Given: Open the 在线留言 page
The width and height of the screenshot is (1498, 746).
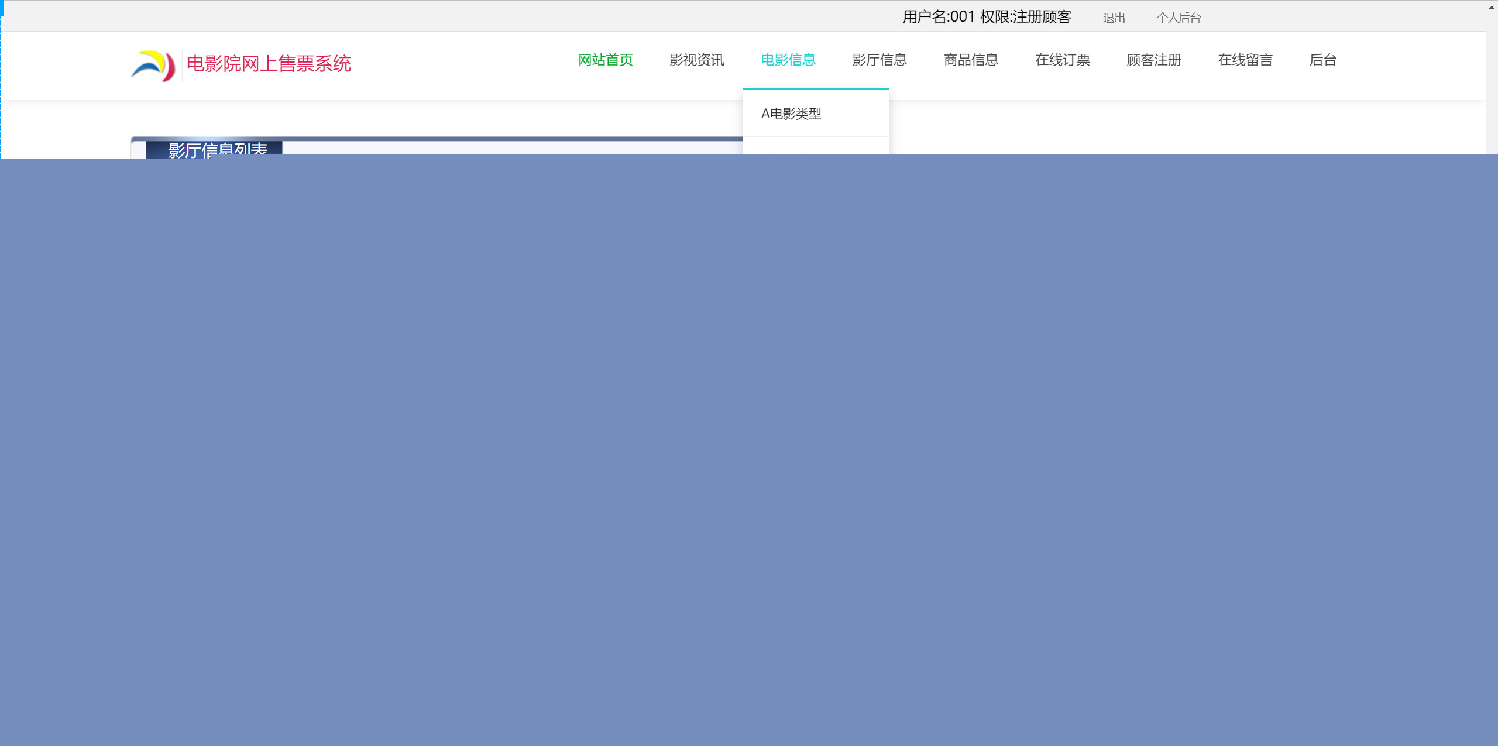Looking at the screenshot, I should [x=1245, y=60].
